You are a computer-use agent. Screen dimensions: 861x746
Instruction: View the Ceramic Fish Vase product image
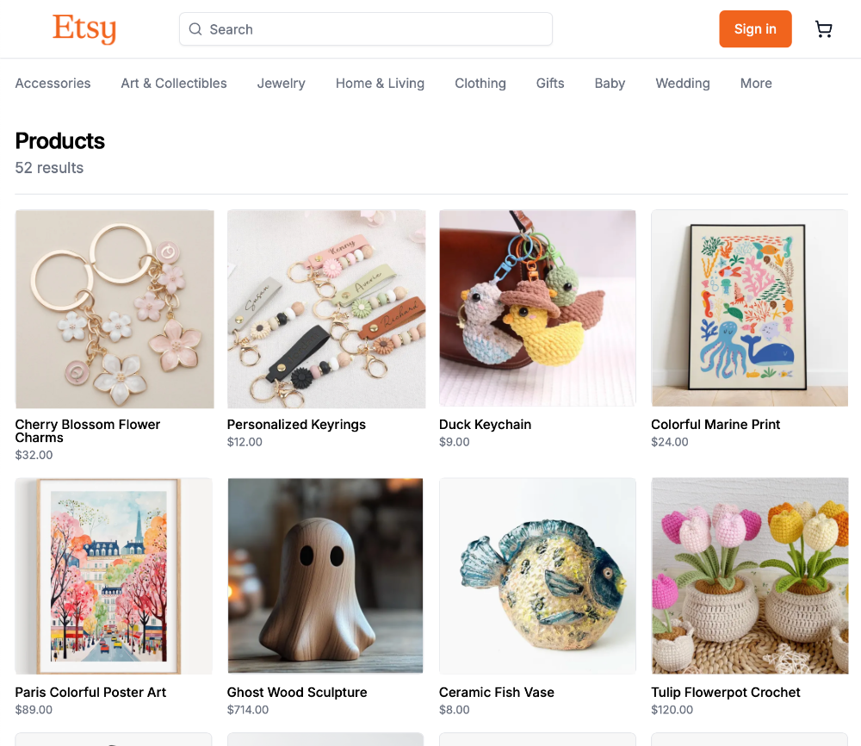[x=537, y=575]
